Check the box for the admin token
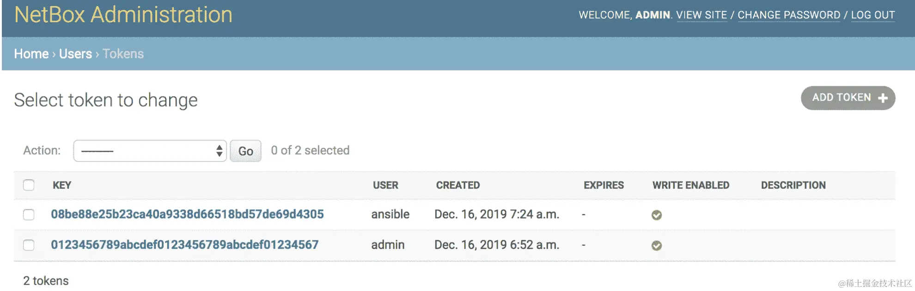Screen dimensions: 915x291 coord(29,245)
